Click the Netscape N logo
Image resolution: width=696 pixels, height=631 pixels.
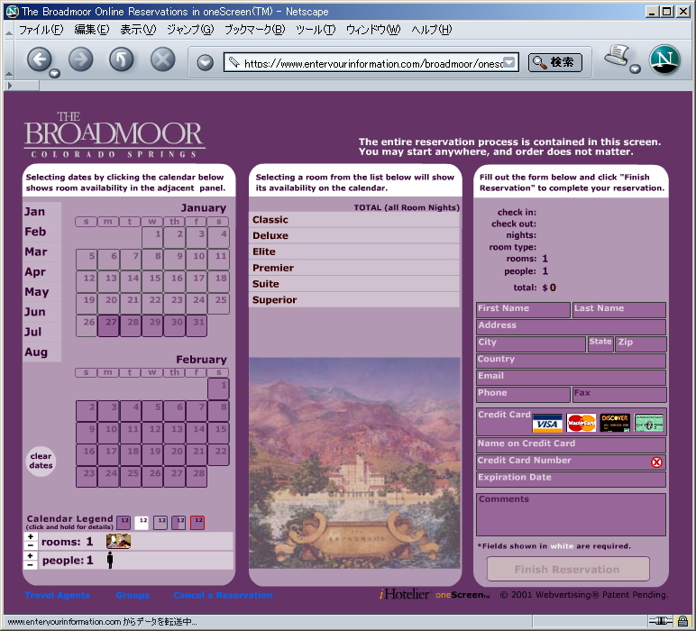664,59
